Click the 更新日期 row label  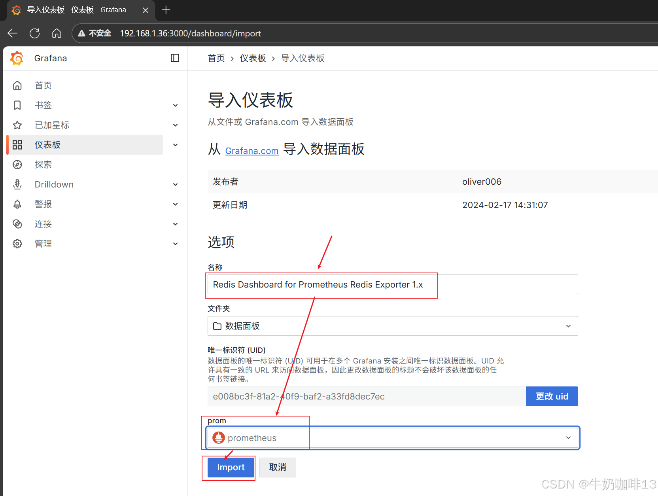pos(230,205)
